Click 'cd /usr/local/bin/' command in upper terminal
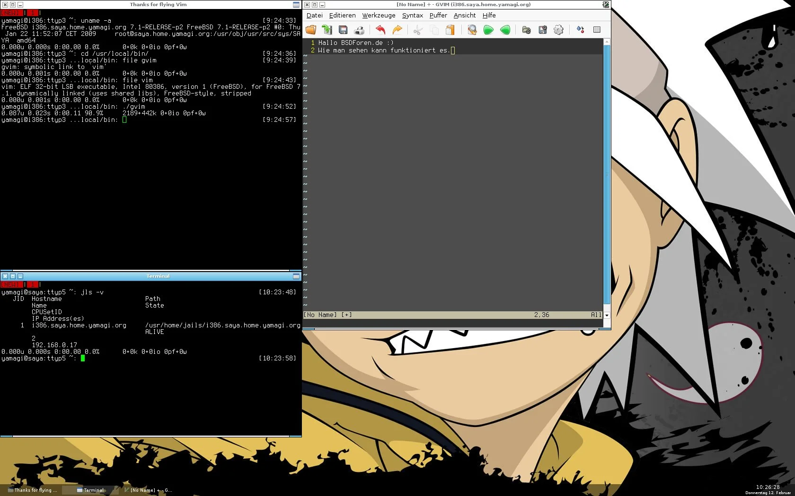The width and height of the screenshot is (795, 496). pyautogui.click(x=115, y=54)
